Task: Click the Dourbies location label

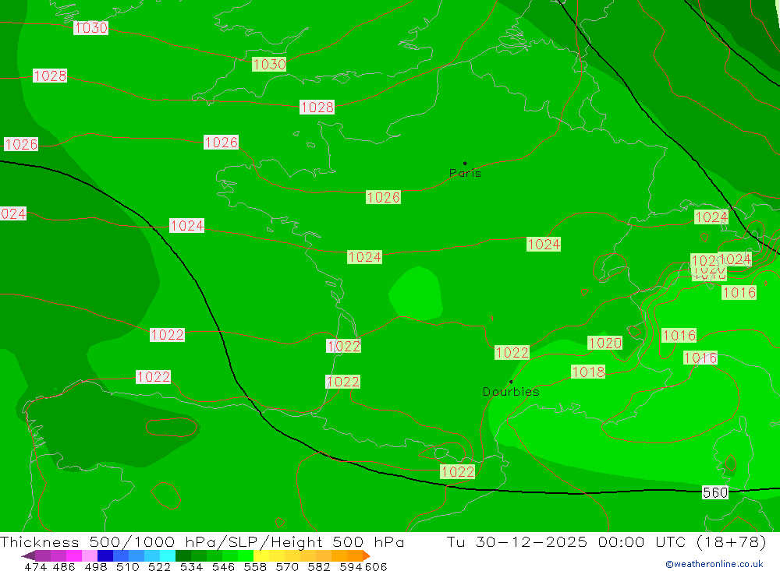Action: (x=511, y=392)
